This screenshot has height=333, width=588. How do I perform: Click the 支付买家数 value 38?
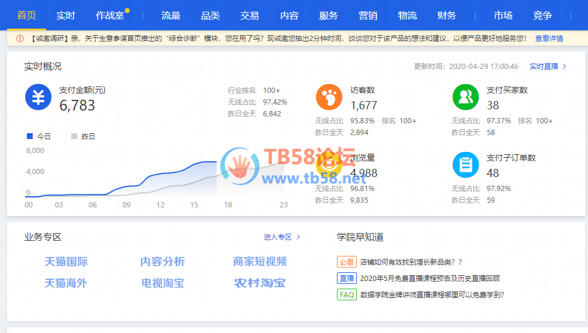[493, 105]
